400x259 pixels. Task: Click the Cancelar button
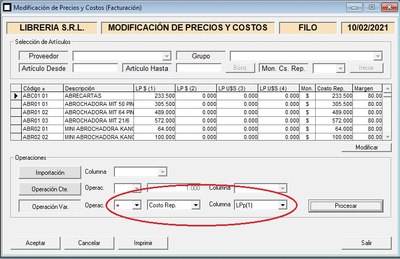(89, 242)
